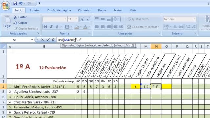This screenshot has height=118, width=210.
Task: Center text horizontally
Action: tap(103, 27)
